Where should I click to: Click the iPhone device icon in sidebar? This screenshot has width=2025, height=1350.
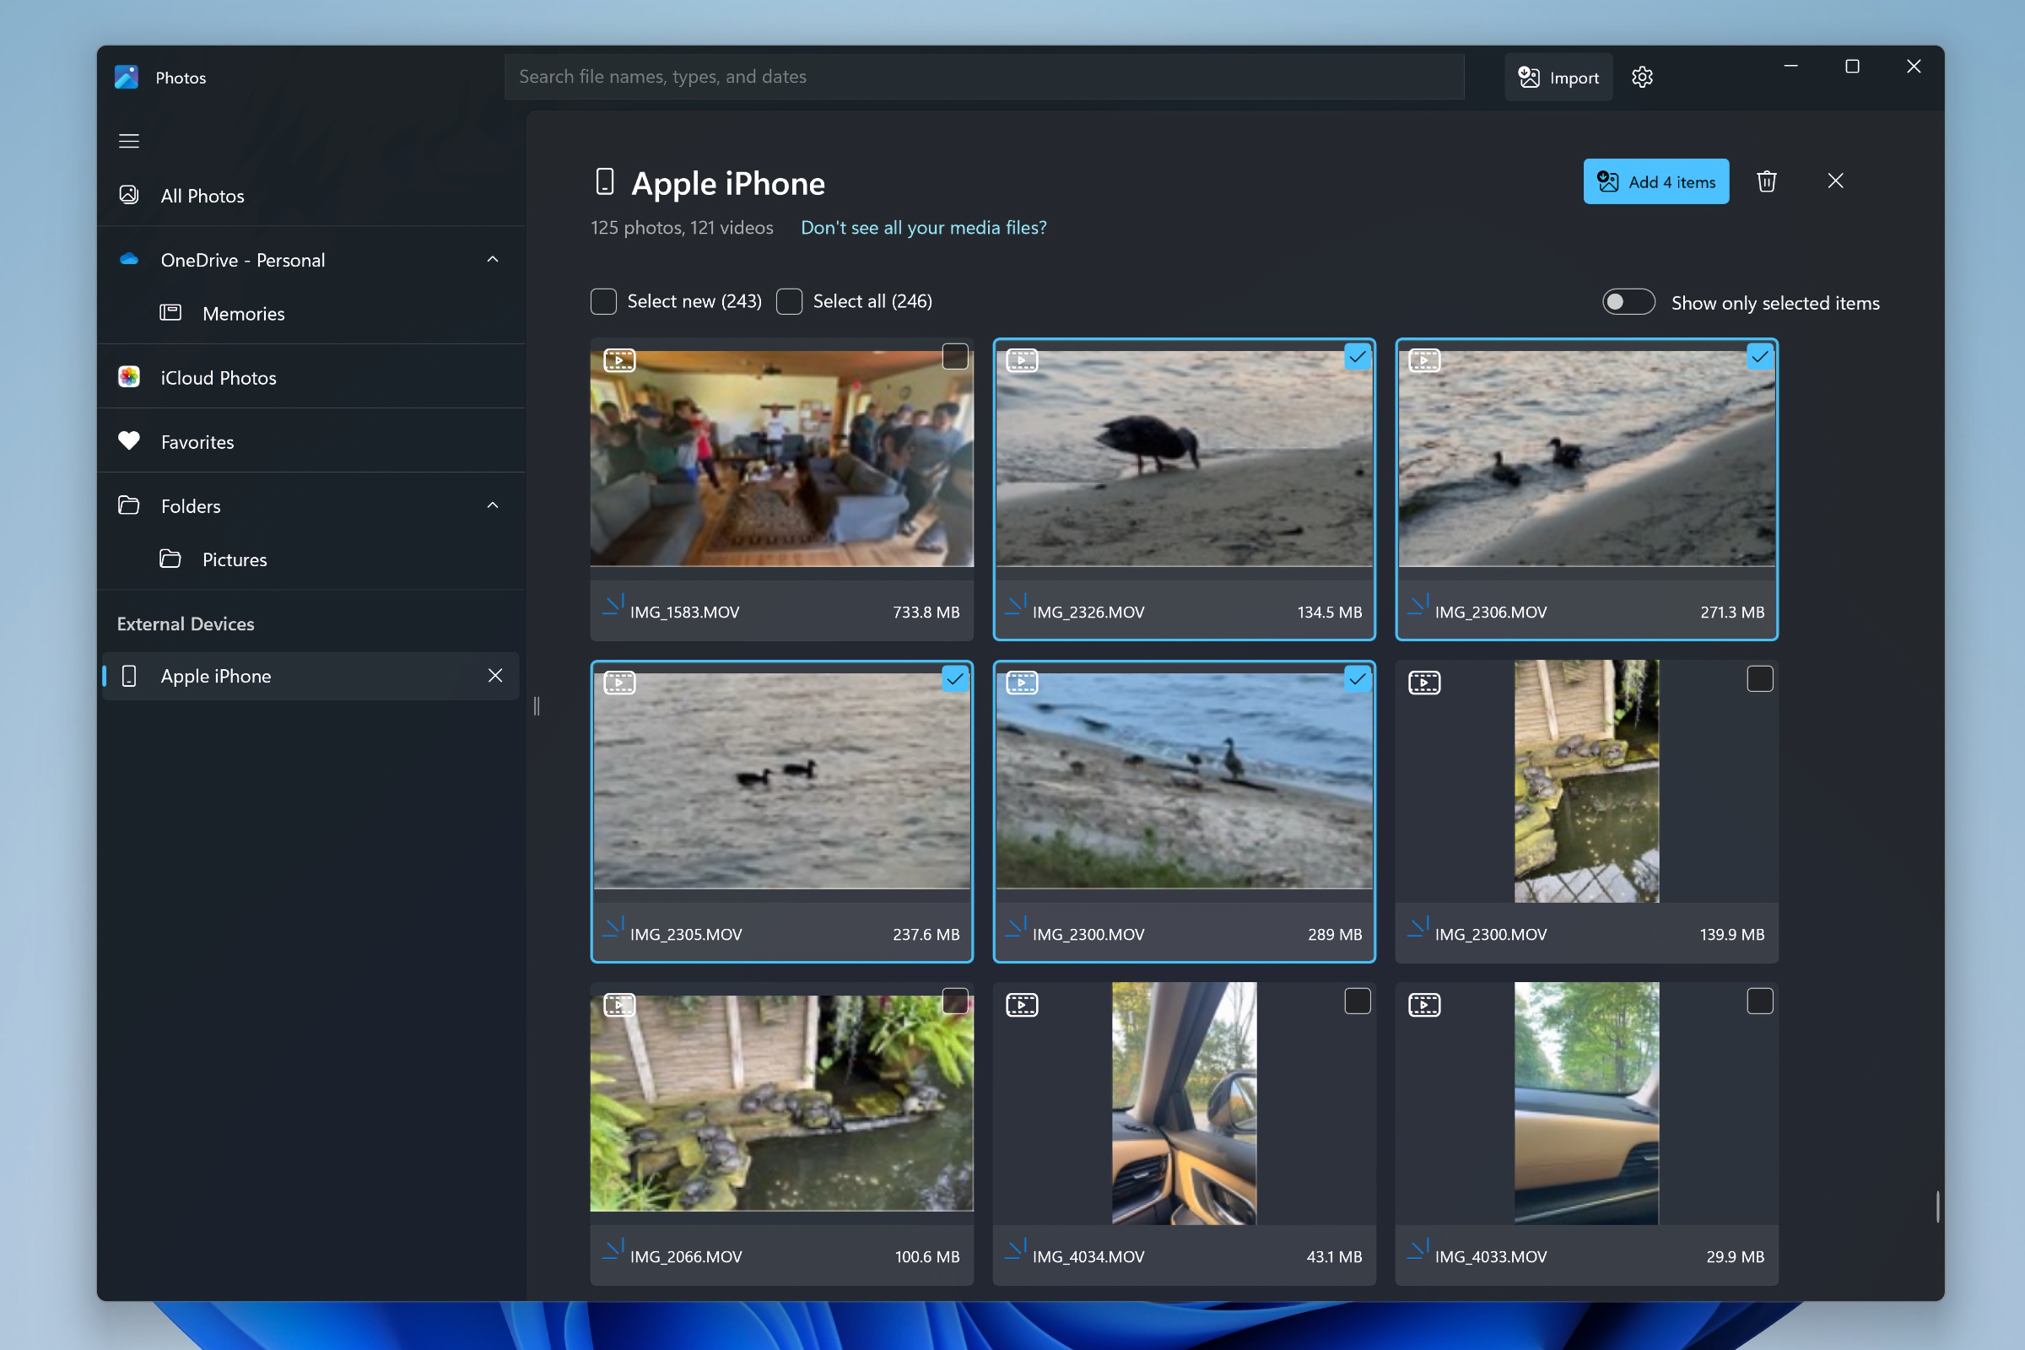pos(134,675)
